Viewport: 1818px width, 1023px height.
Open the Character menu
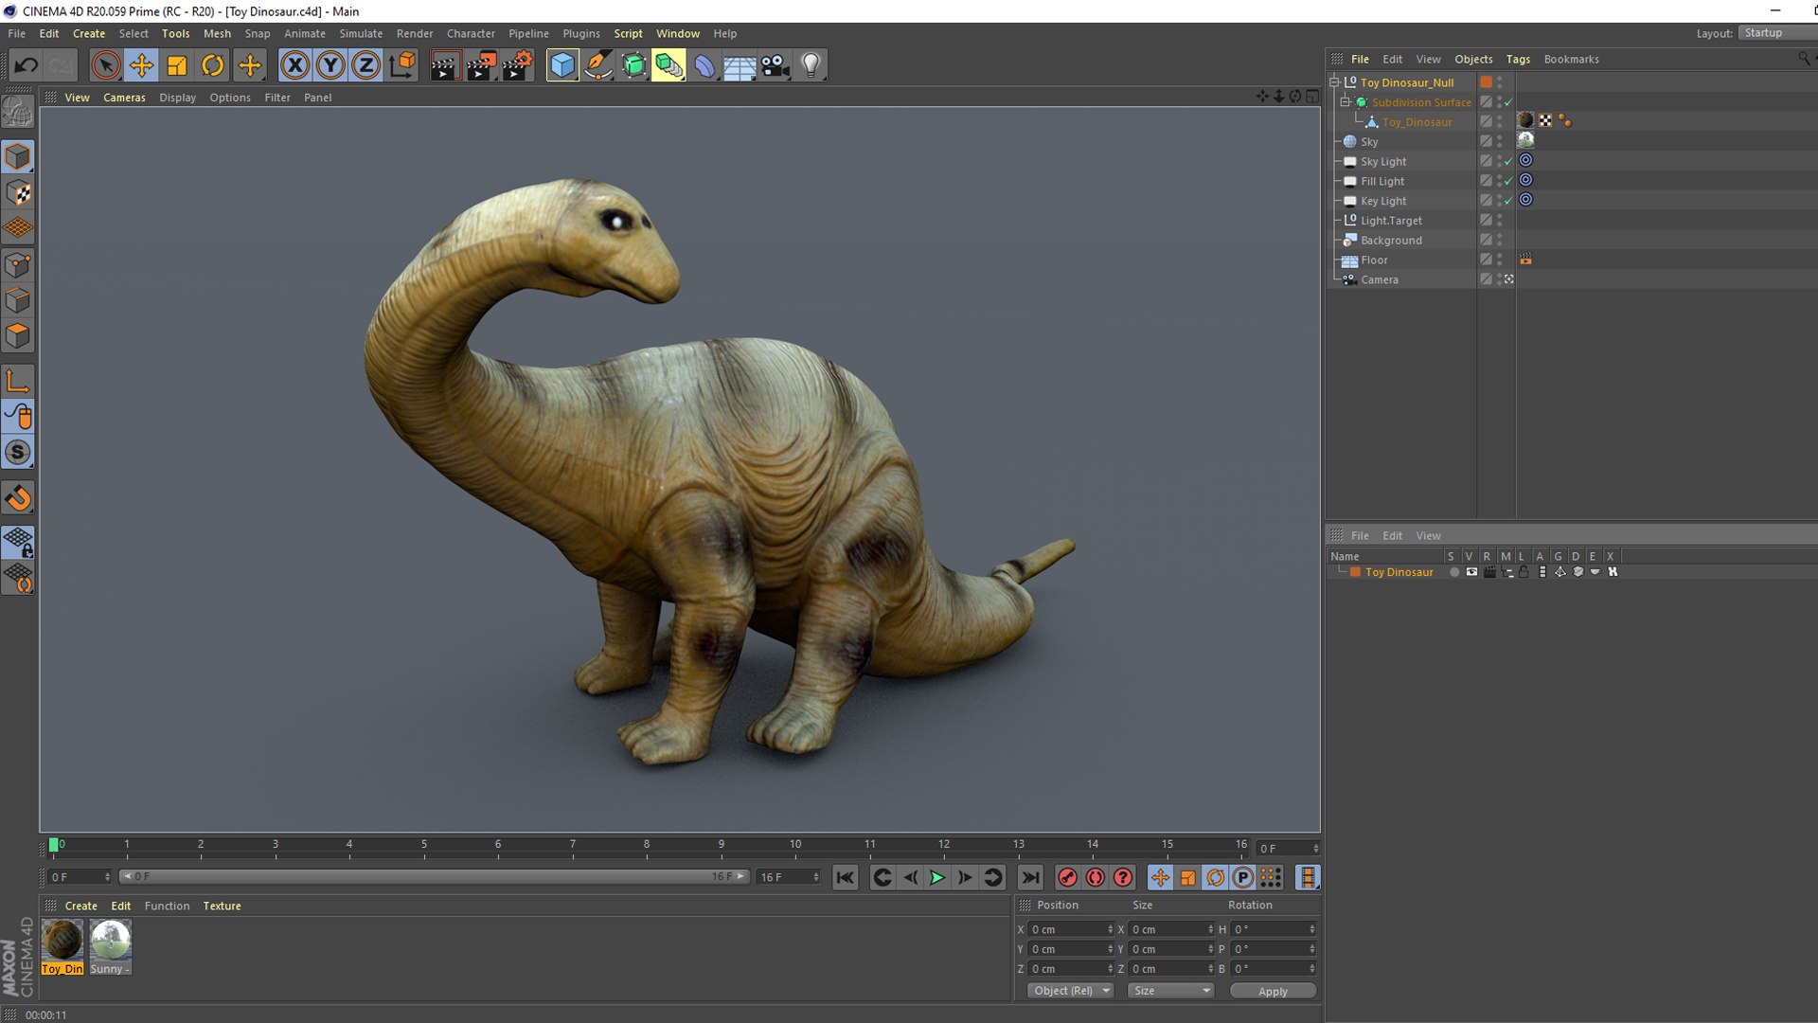point(471,33)
